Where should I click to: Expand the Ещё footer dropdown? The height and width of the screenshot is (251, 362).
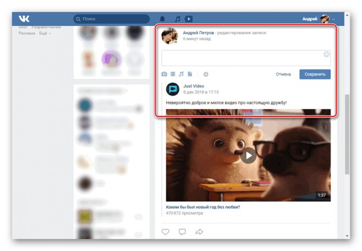pos(45,33)
